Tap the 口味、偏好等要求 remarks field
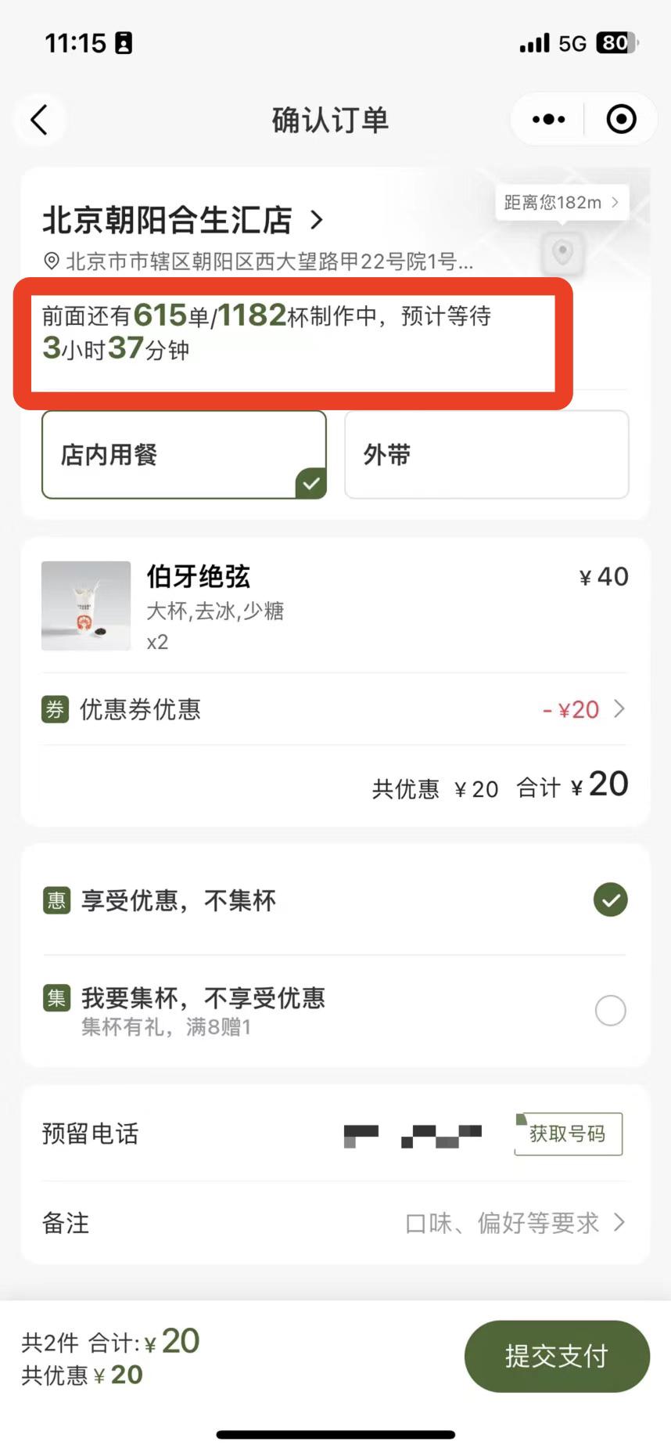 pos(502,1223)
